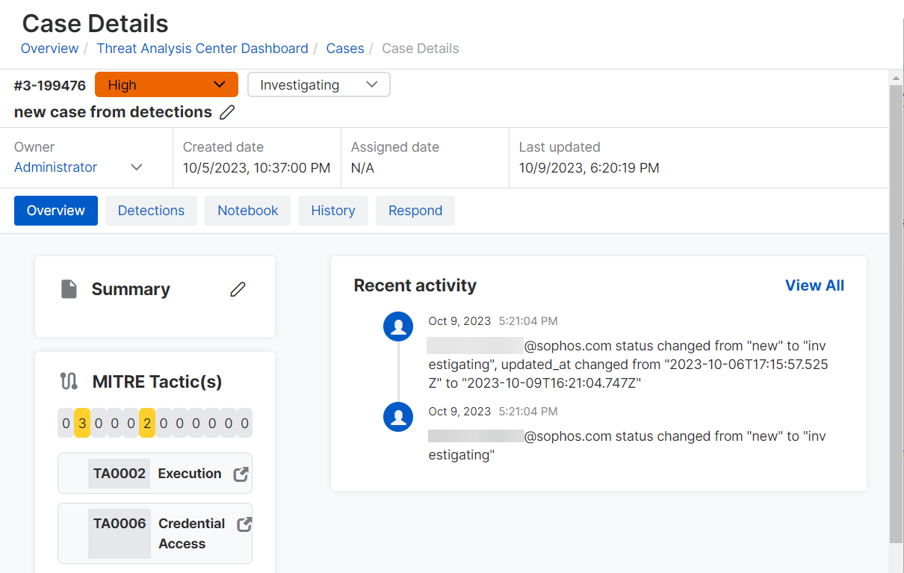Navigate to Threat Analysis Center Dashboard breadcrumb
This screenshot has height=573, width=904.
(202, 49)
